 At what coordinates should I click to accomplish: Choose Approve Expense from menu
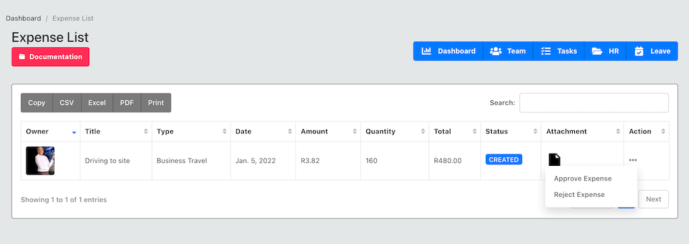point(583,179)
